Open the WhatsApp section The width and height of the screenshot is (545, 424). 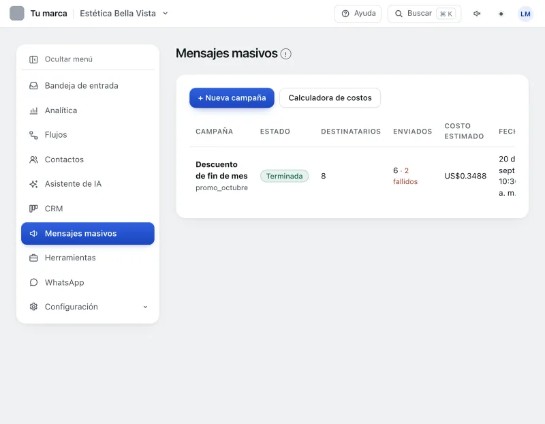point(88,282)
